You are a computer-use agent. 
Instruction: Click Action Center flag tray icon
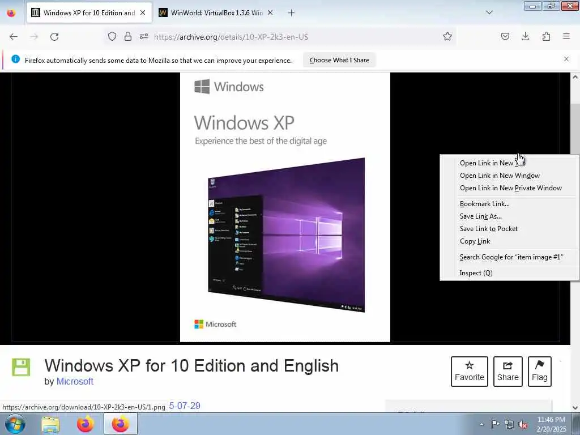(495, 424)
